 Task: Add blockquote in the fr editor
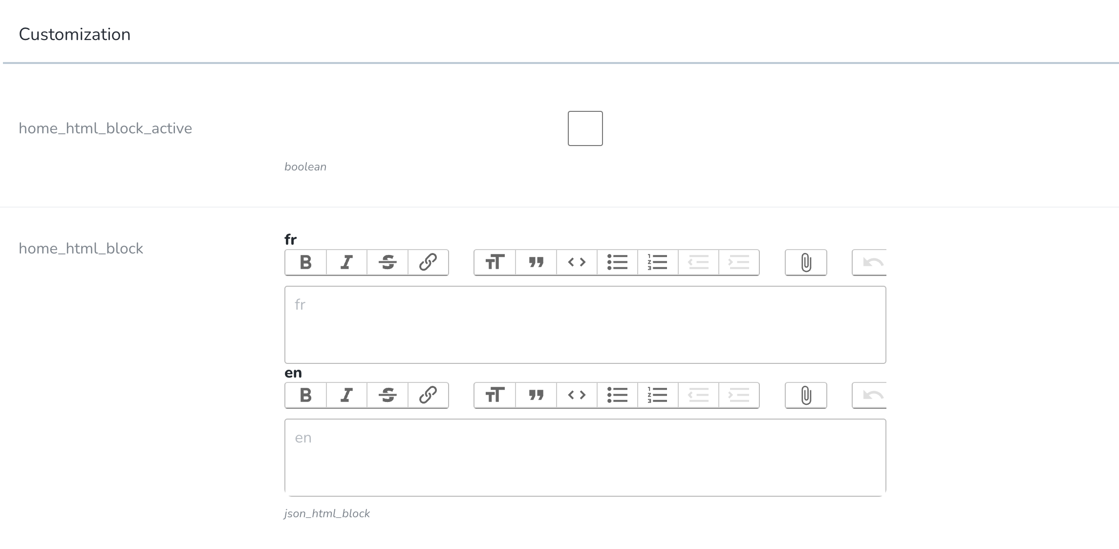(x=536, y=262)
